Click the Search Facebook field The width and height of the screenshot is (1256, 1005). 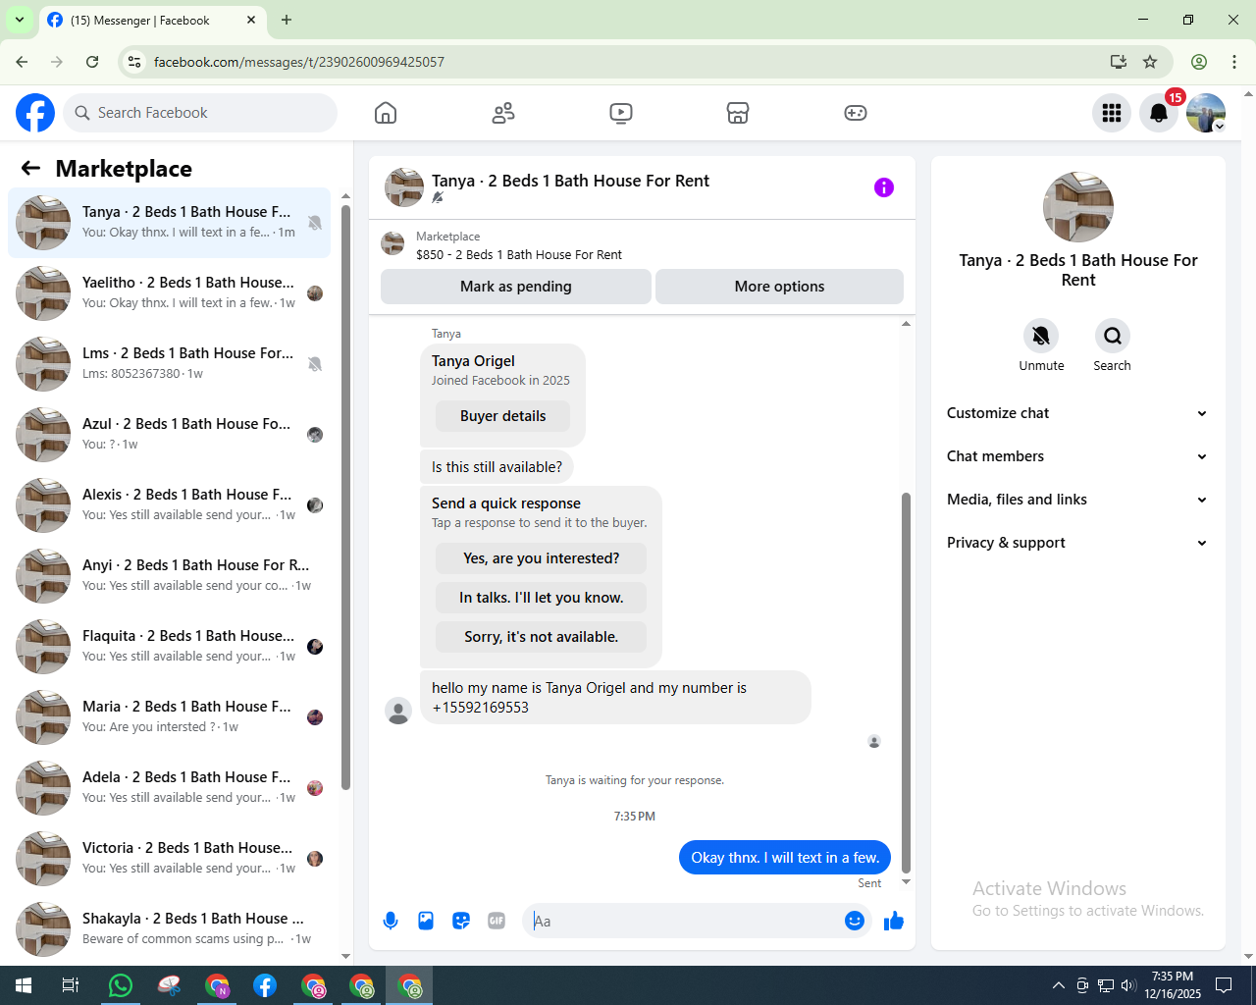point(201,113)
